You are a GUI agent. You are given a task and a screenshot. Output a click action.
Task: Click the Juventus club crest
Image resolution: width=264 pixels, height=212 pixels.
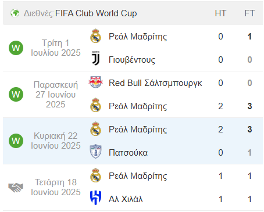click(x=95, y=58)
